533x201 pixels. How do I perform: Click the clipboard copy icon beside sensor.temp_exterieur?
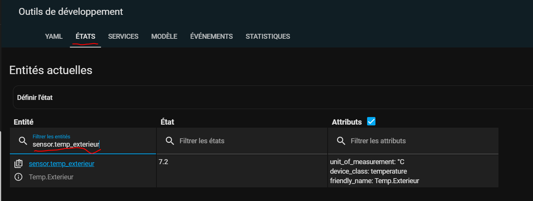[x=18, y=164]
